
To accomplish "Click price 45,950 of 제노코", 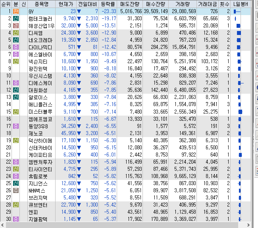I will click(x=68, y=133).
